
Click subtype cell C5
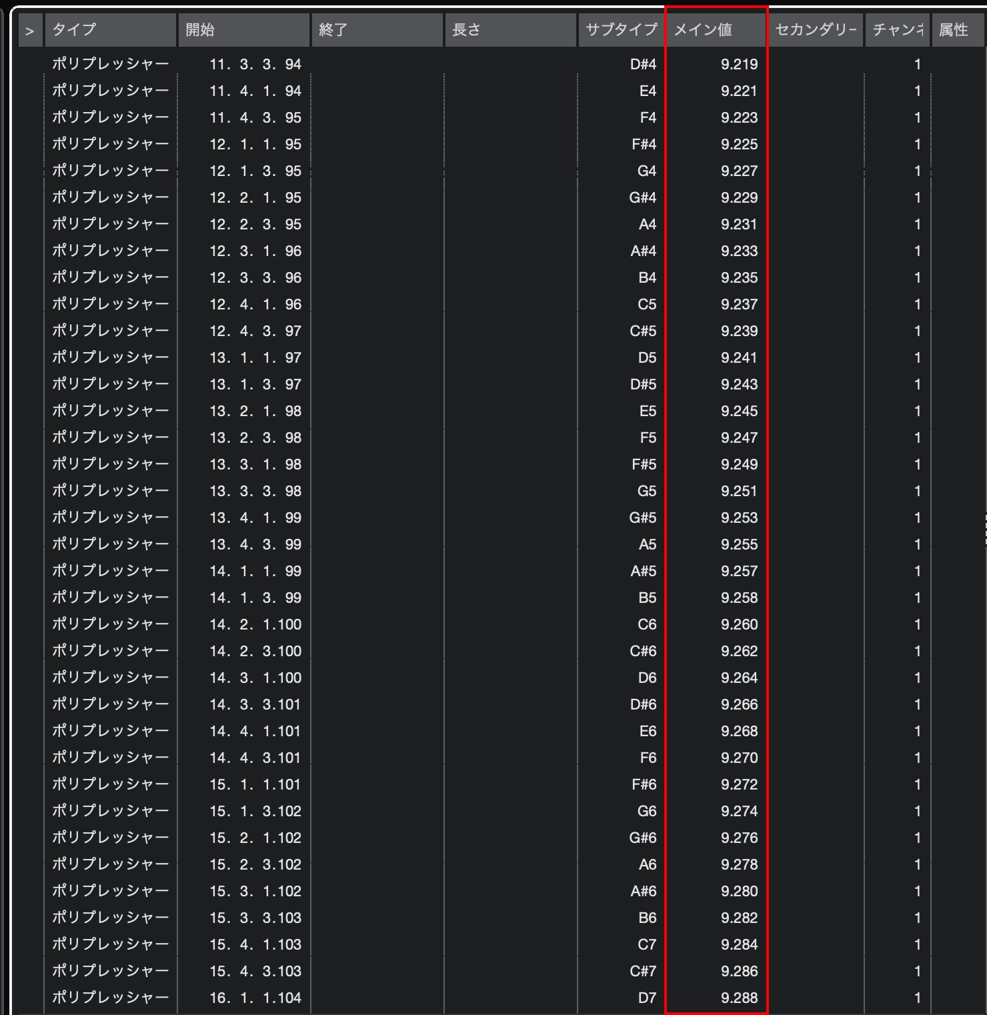tap(647, 304)
